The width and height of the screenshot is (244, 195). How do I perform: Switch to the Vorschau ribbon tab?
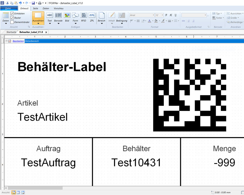59,8
